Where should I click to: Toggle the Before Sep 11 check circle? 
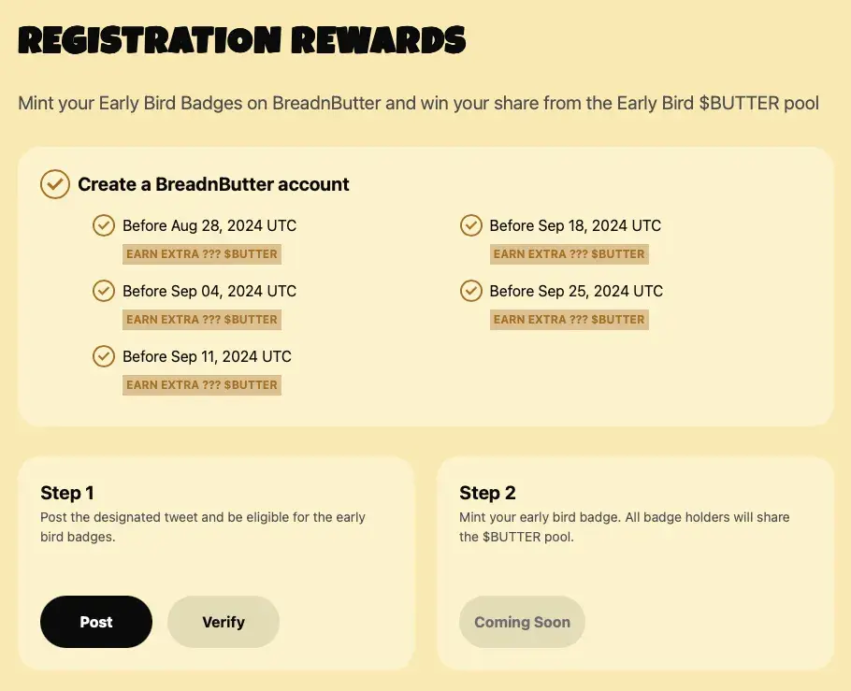104,356
